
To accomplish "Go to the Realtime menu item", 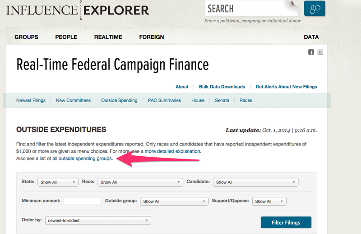I will (x=108, y=37).
